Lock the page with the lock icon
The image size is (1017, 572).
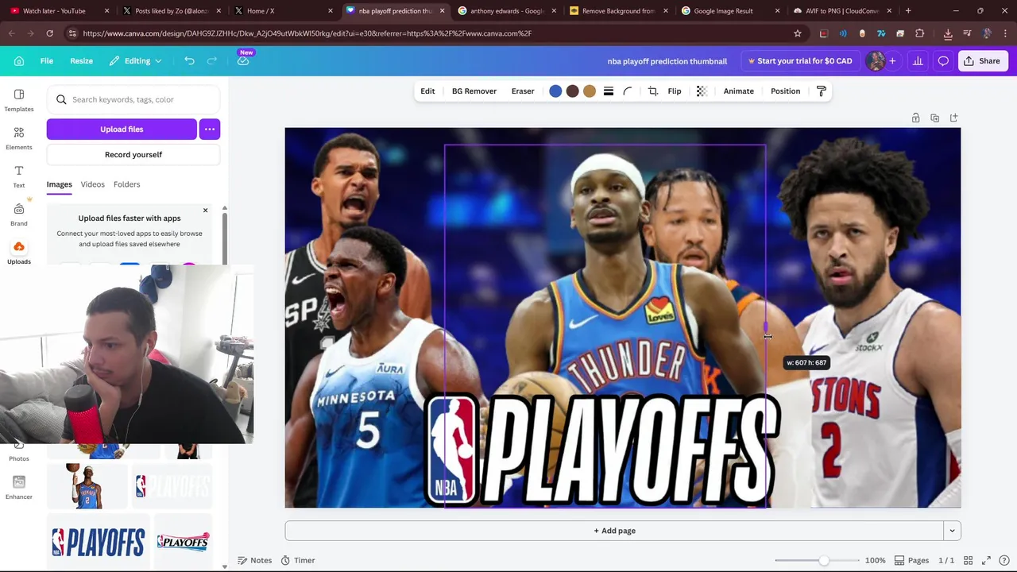pos(915,118)
